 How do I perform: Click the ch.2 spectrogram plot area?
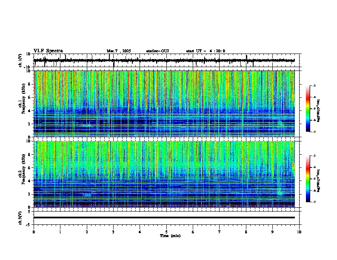click(164, 174)
